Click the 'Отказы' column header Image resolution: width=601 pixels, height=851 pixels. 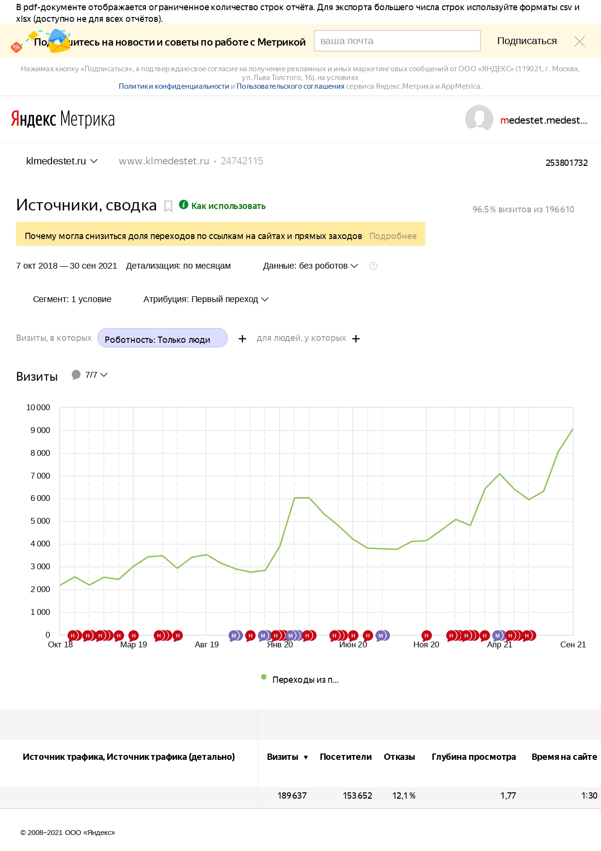pyautogui.click(x=399, y=757)
